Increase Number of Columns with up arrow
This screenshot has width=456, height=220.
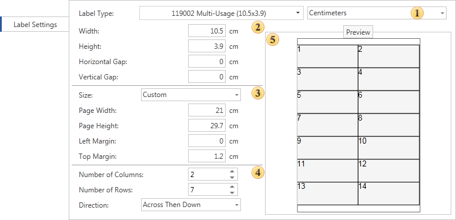coord(232,171)
